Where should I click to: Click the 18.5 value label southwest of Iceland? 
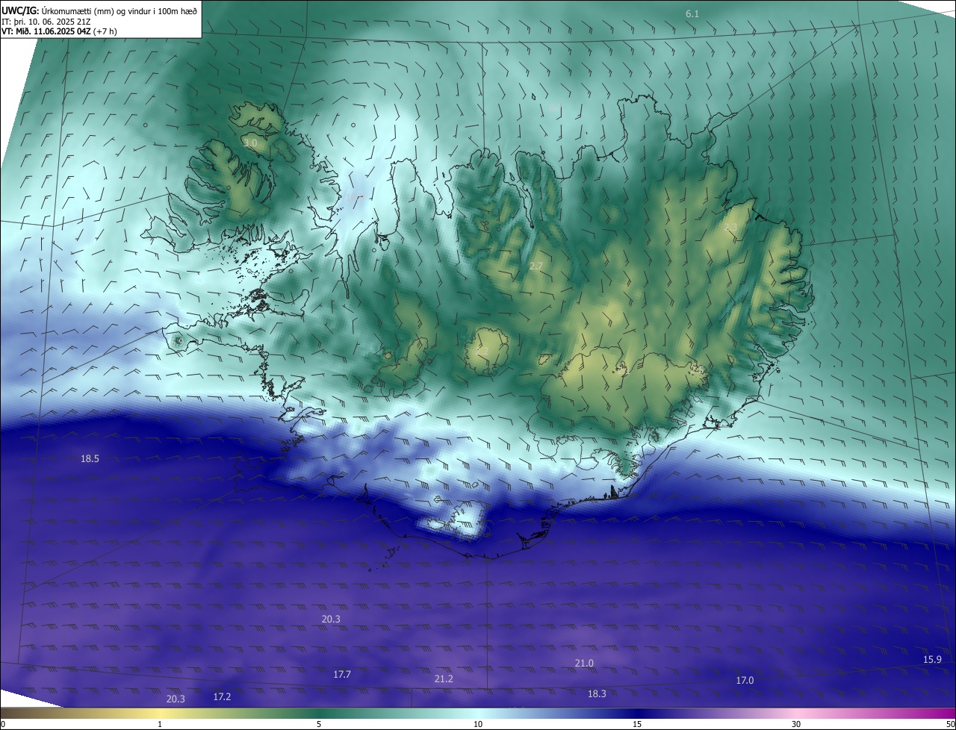[90, 458]
